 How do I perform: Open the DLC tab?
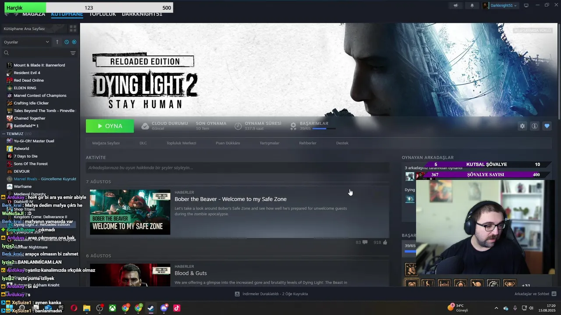coord(143,143)
